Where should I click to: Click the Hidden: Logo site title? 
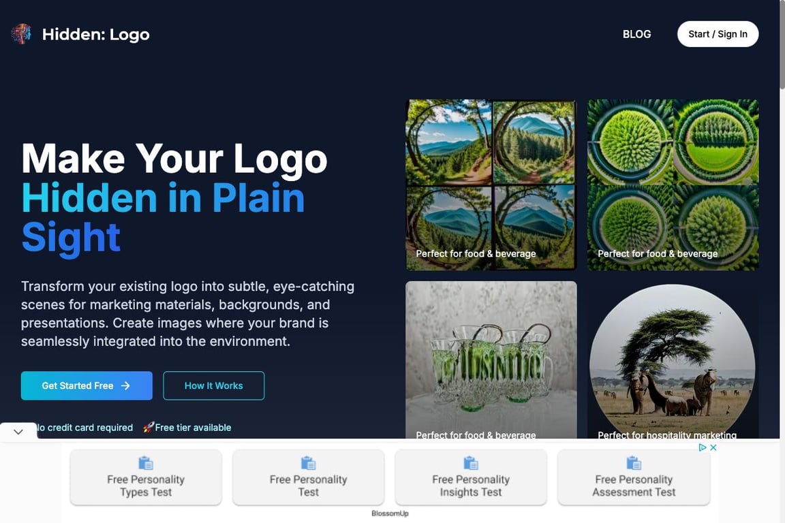(95, 34)
